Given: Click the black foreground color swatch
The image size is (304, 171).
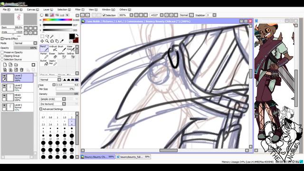Looking at the screenshot, I should pyautogui.click(x=72, y=36).
